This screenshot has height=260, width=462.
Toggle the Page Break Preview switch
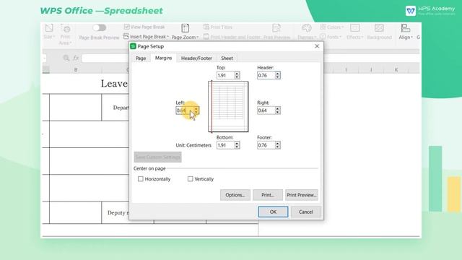100,27
